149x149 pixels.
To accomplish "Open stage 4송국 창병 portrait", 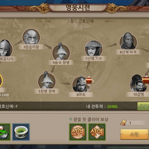I will [61, 53].
